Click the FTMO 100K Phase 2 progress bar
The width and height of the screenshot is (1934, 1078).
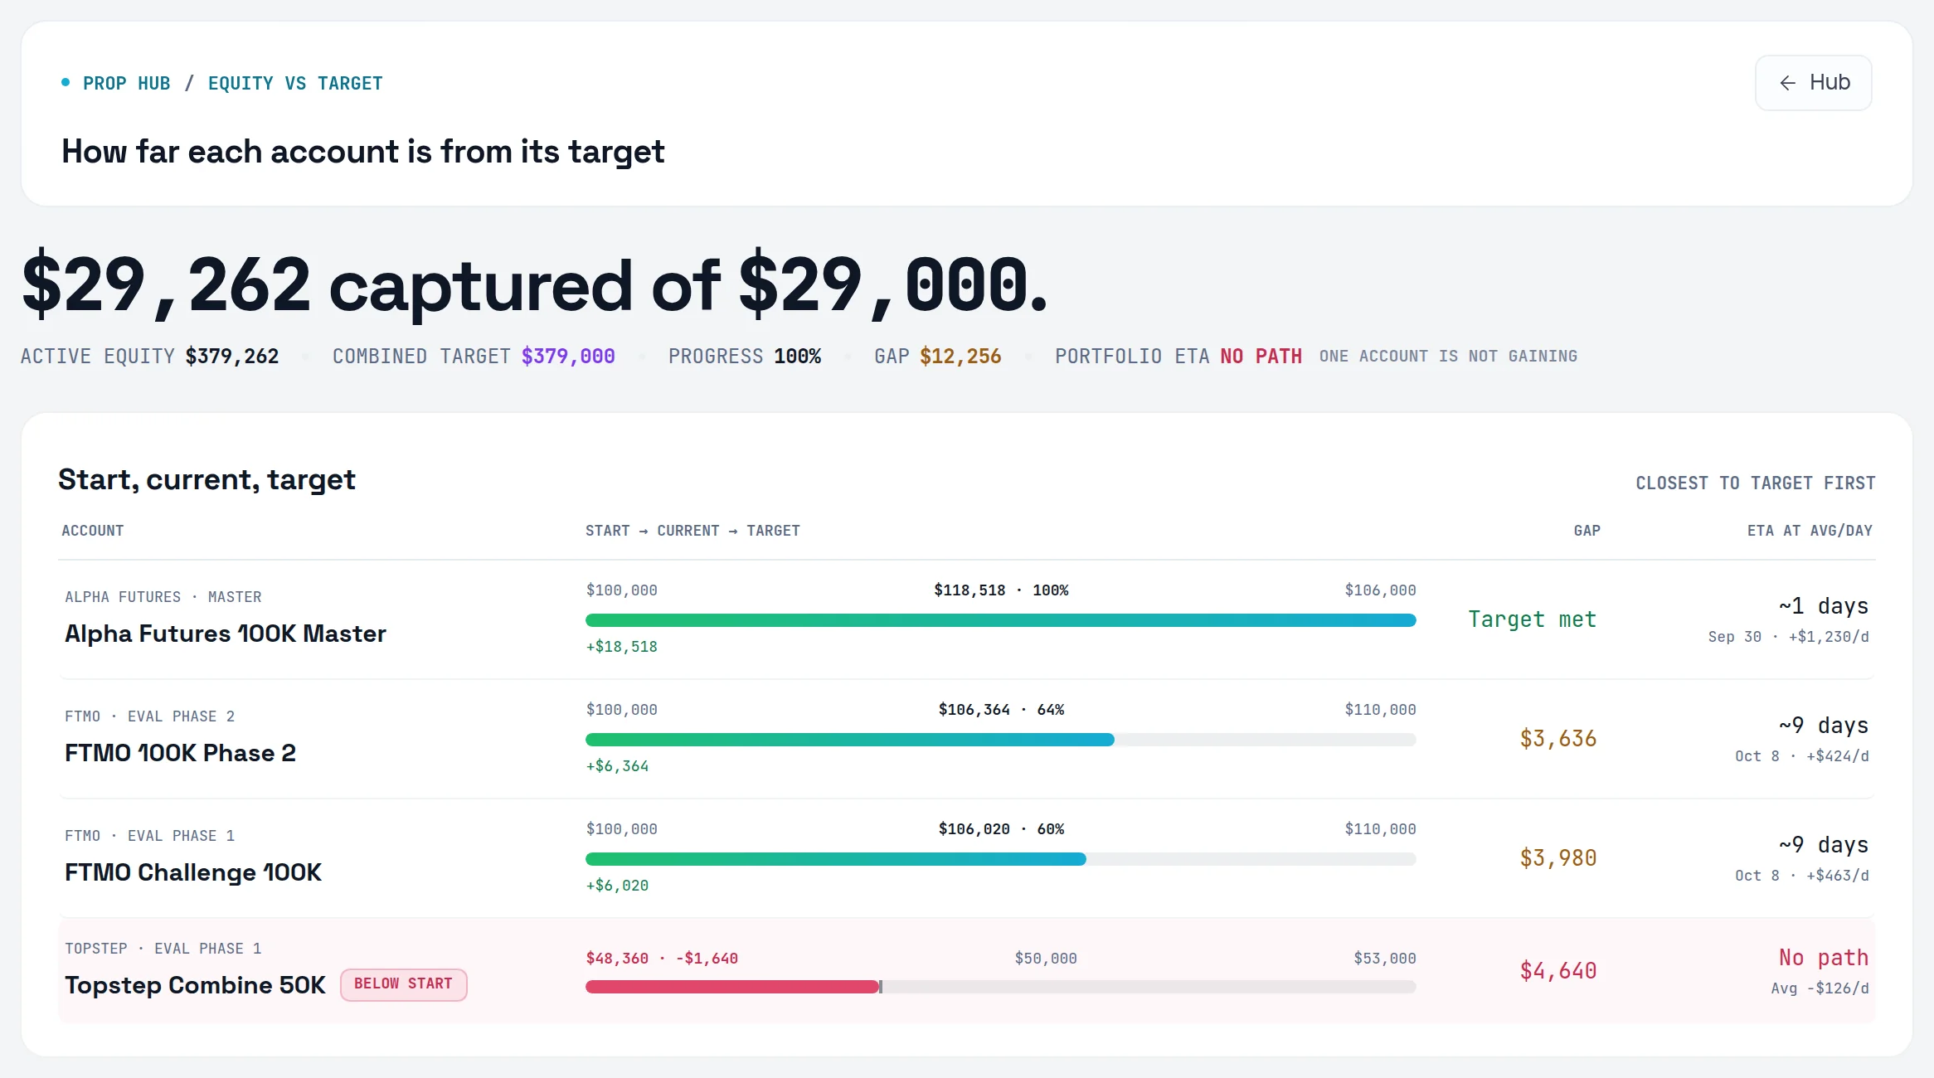(1000, 740)
